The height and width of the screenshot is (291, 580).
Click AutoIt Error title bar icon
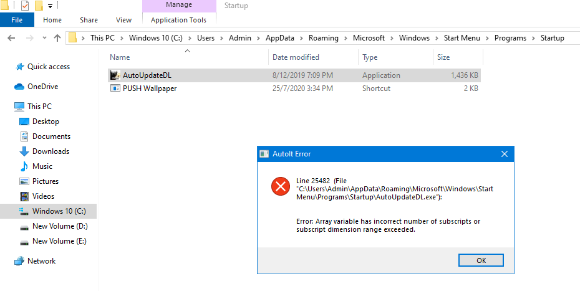(x=264, y=154)
